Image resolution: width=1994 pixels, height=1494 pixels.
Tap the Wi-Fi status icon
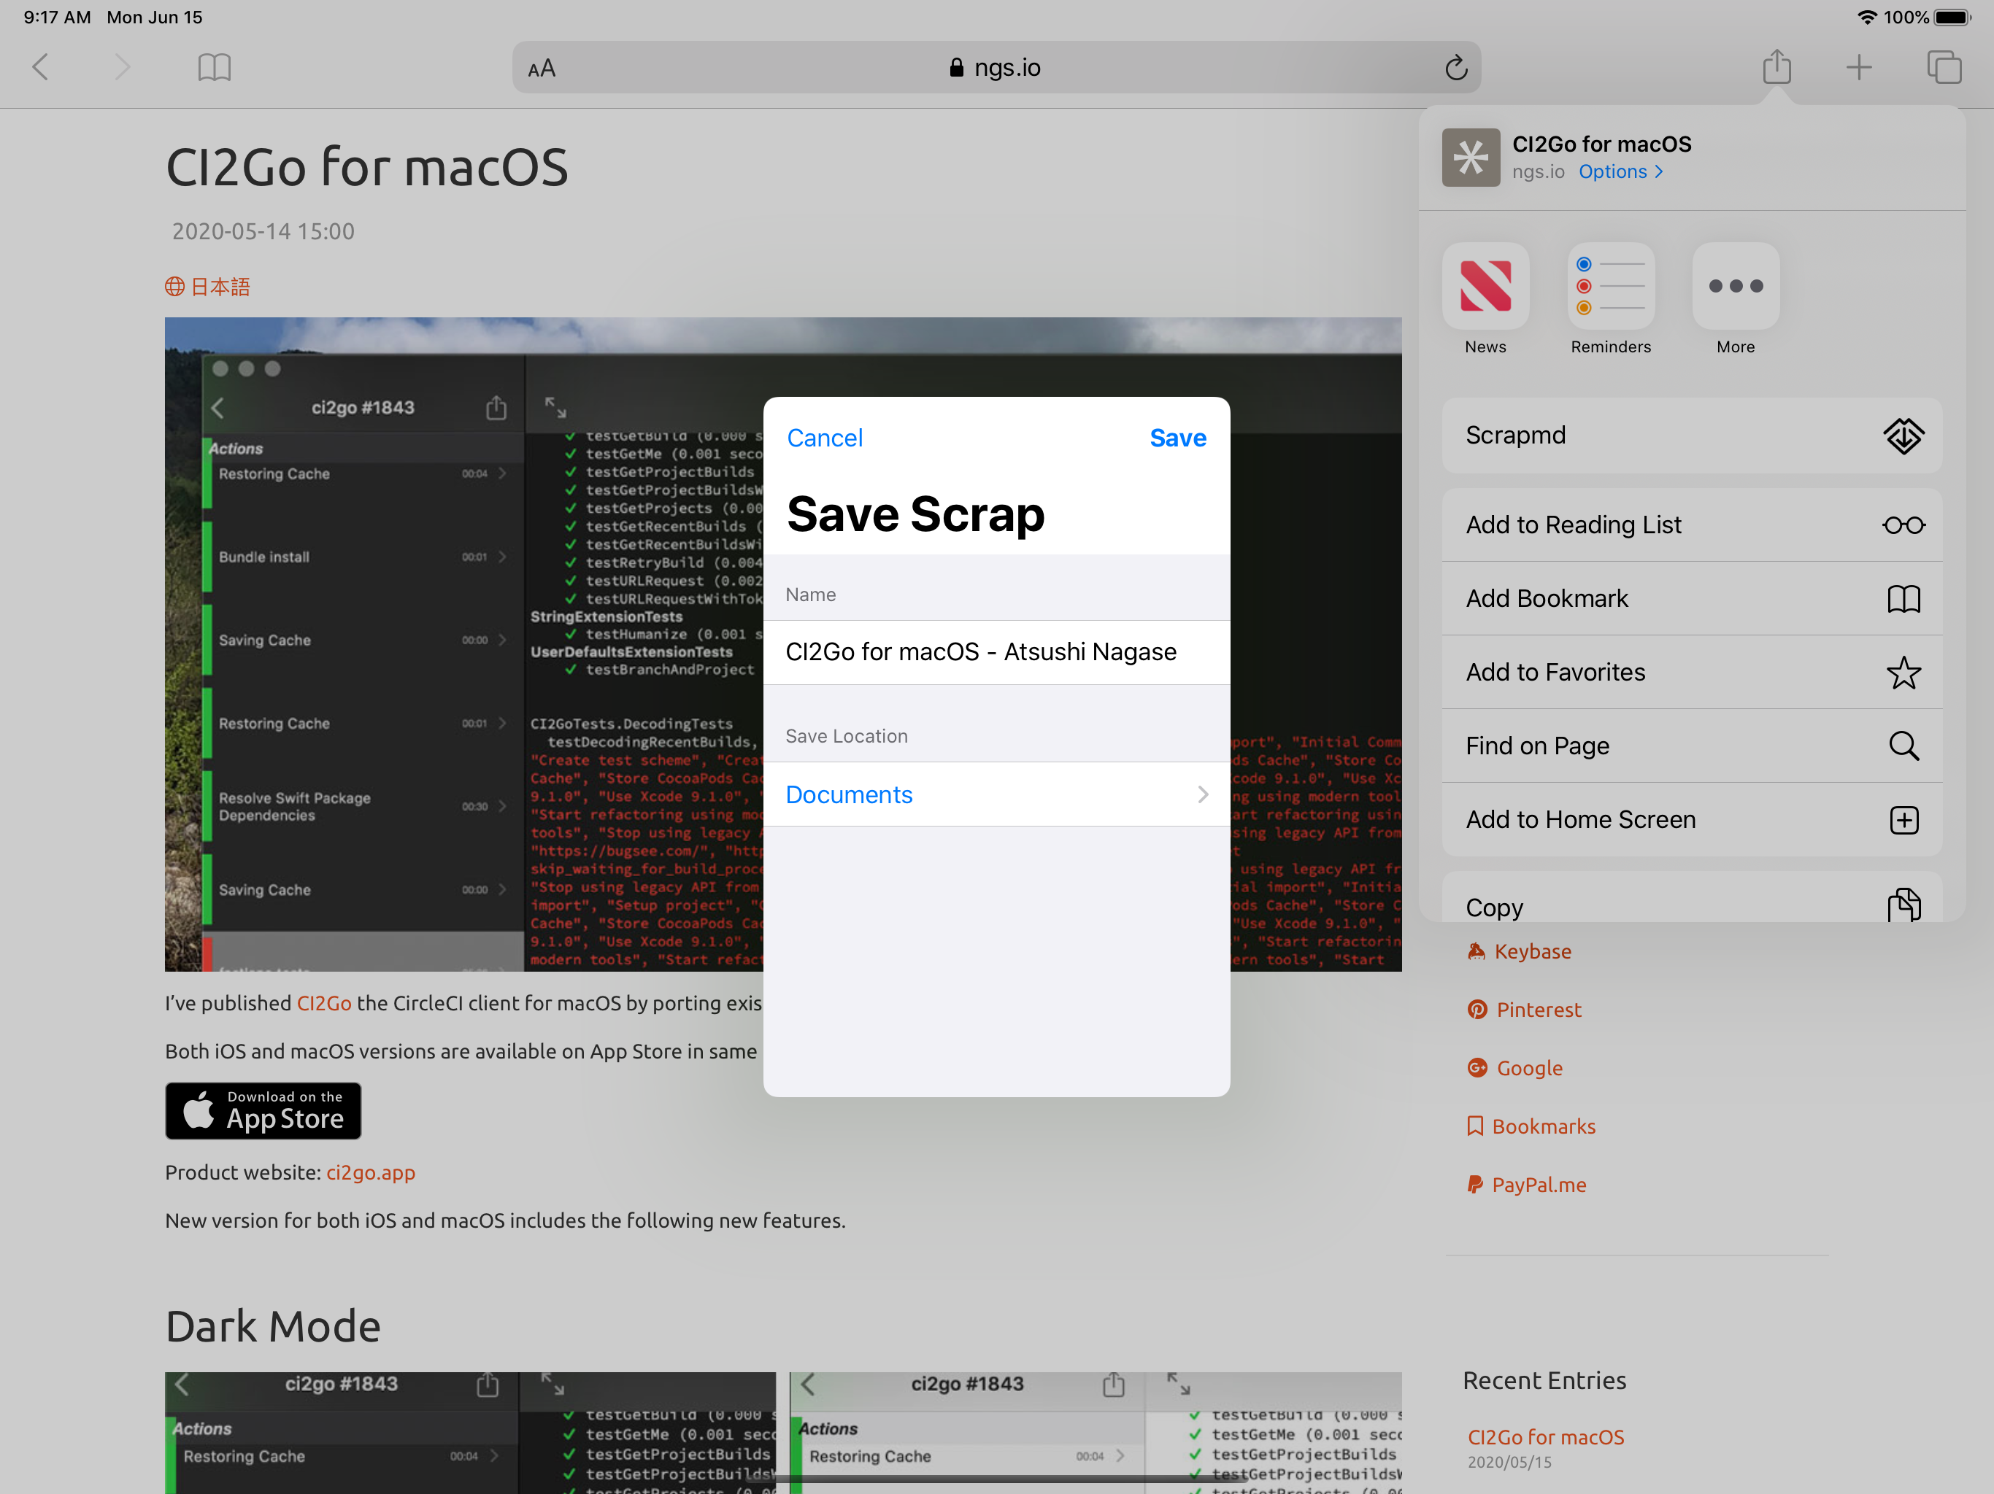coord(1867,17)
